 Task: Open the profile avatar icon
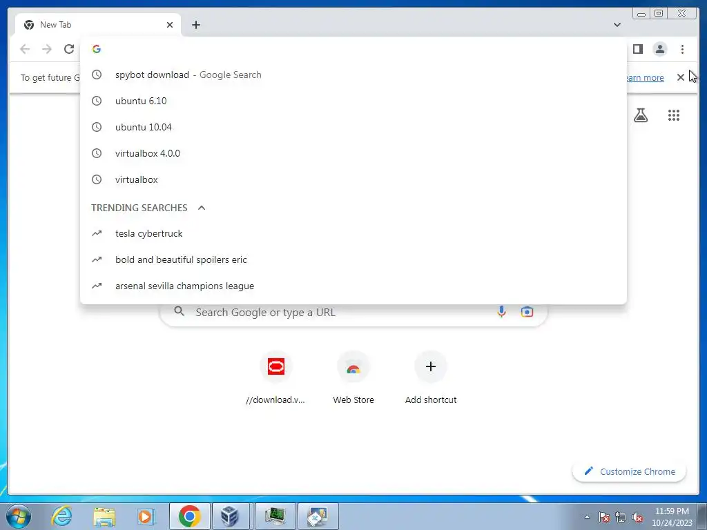coord(659,49)
